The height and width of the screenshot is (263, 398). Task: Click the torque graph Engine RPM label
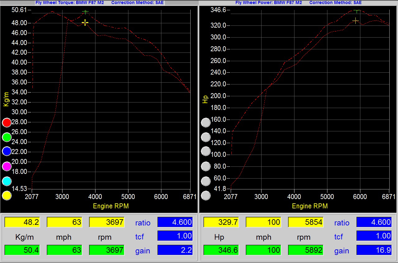111,206
